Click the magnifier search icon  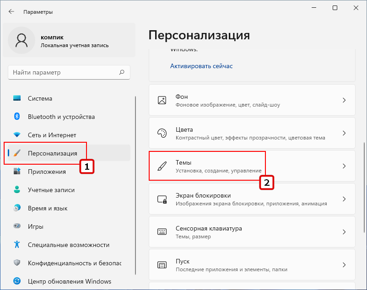pyautogui.click(x=122, y=72)
